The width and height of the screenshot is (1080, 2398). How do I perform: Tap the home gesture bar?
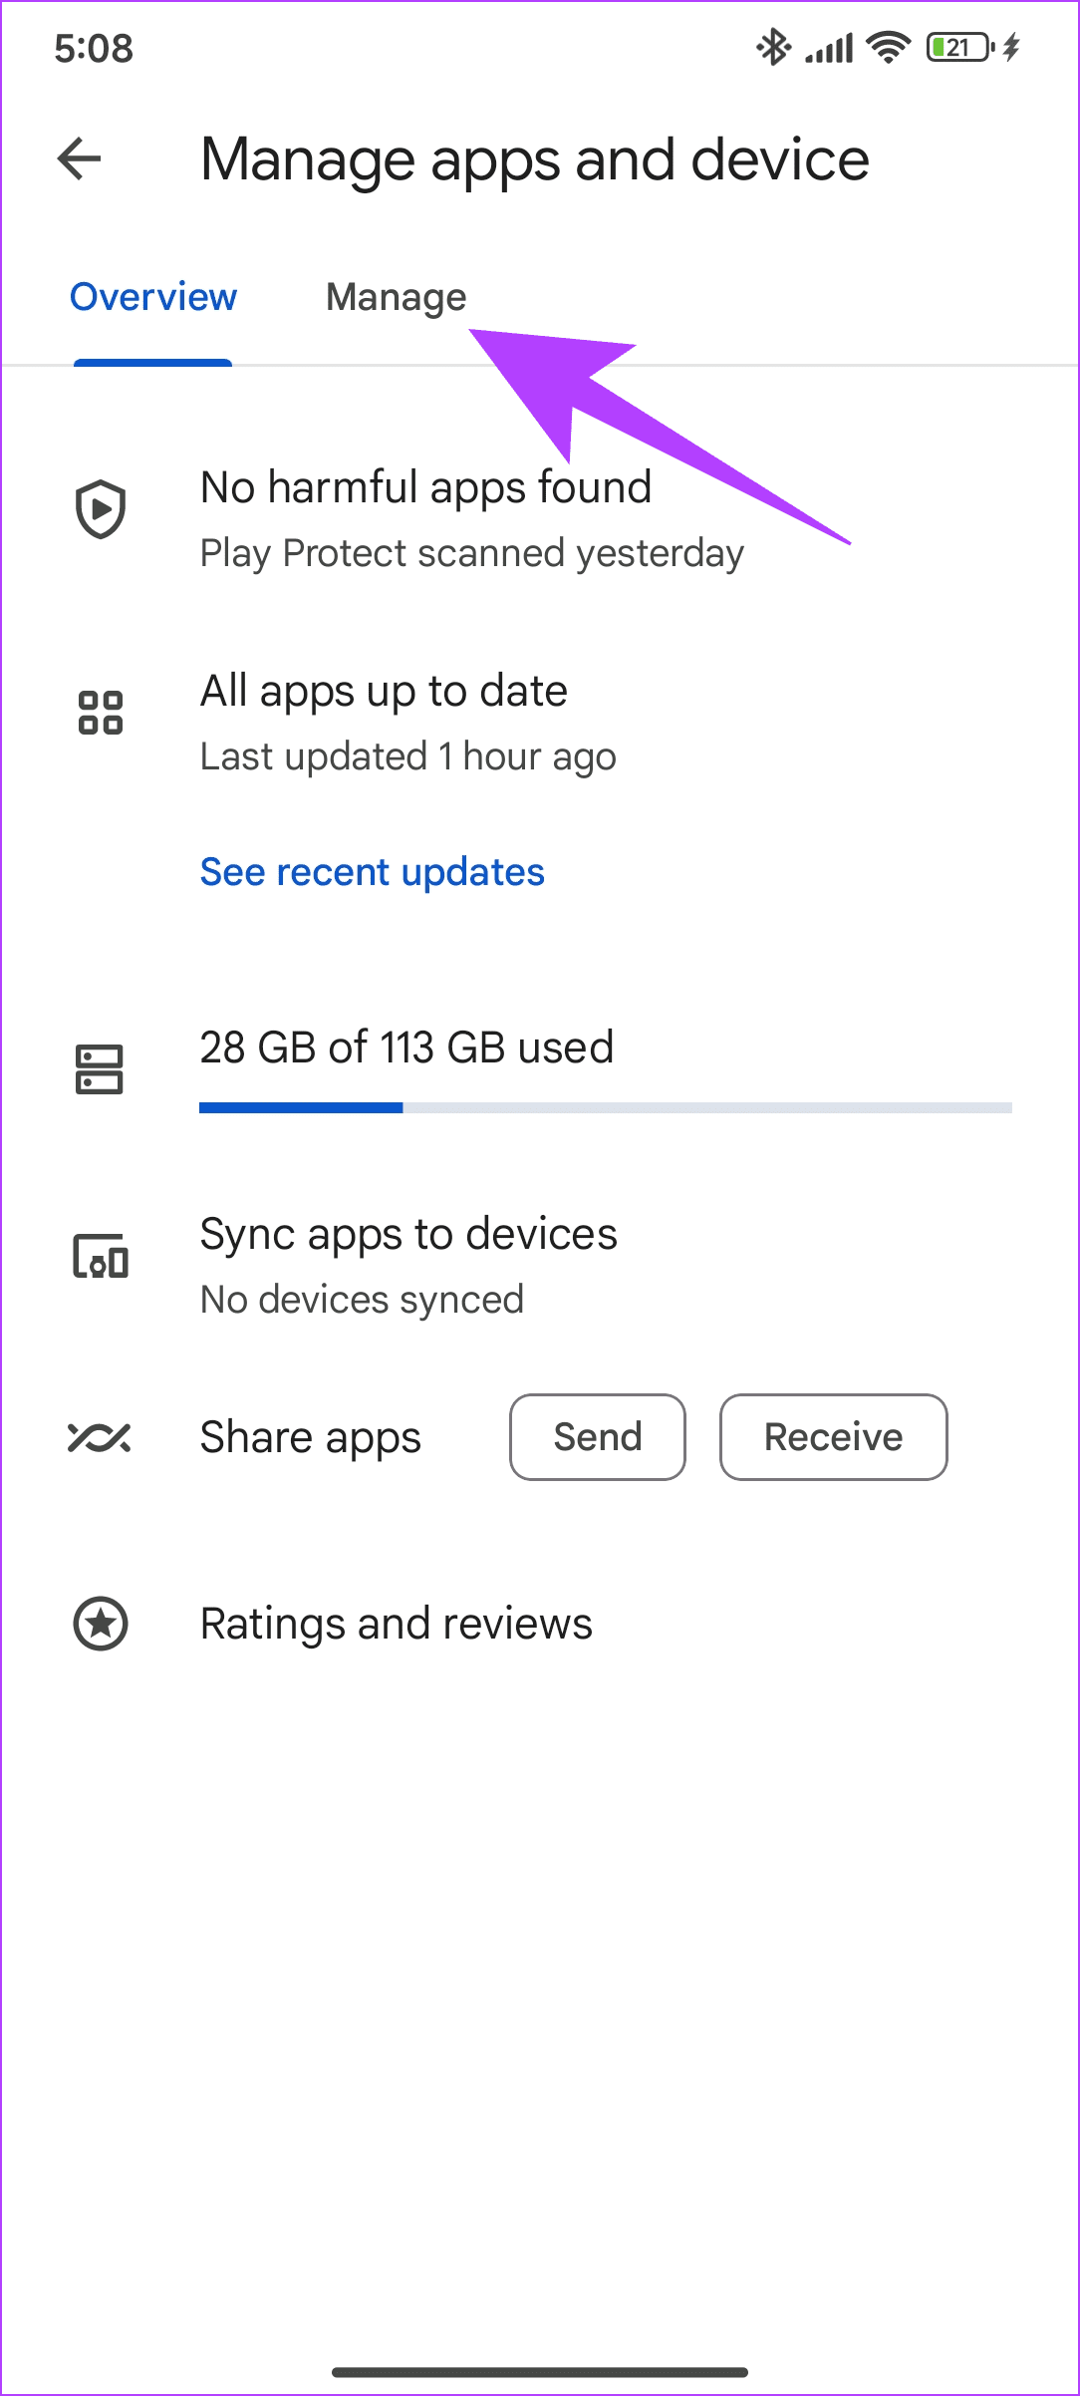540,2372
